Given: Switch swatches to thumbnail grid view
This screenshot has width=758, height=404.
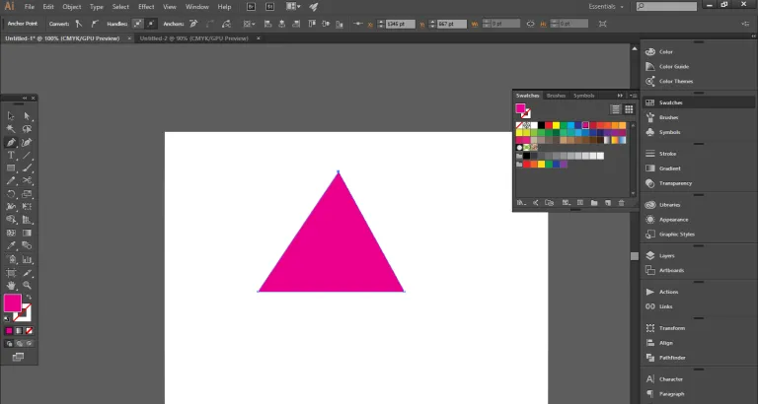Looking at the screenshot, I should pyautogui.click(x=629, y=109).
